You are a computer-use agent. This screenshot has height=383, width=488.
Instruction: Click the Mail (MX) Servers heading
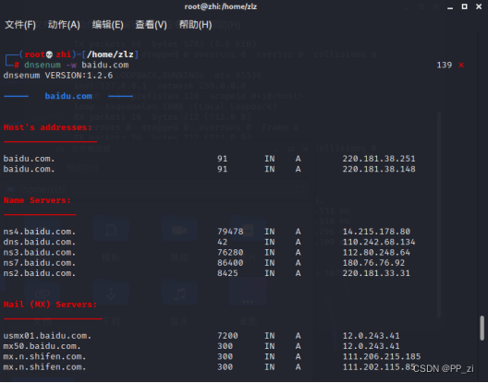coord(50,305)
